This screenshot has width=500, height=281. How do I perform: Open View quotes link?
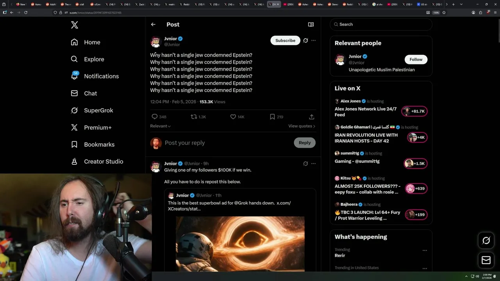click(x=302, y=126)
